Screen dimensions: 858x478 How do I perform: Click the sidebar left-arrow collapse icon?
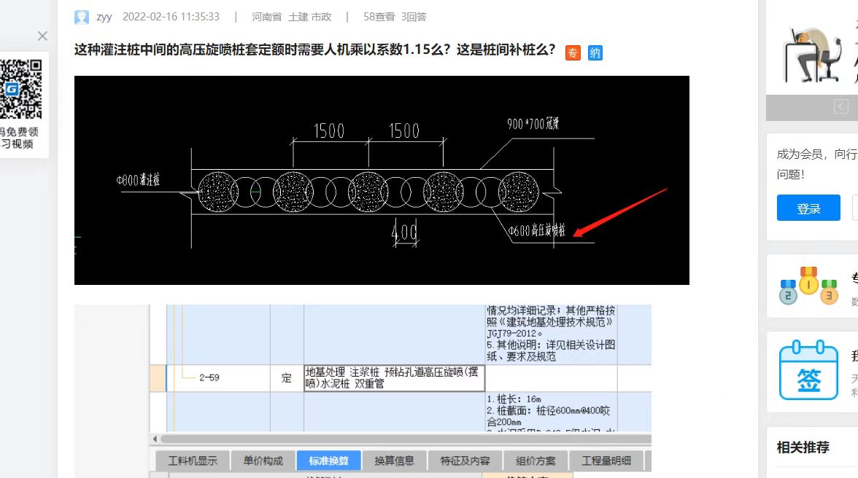tap(842, 106)
